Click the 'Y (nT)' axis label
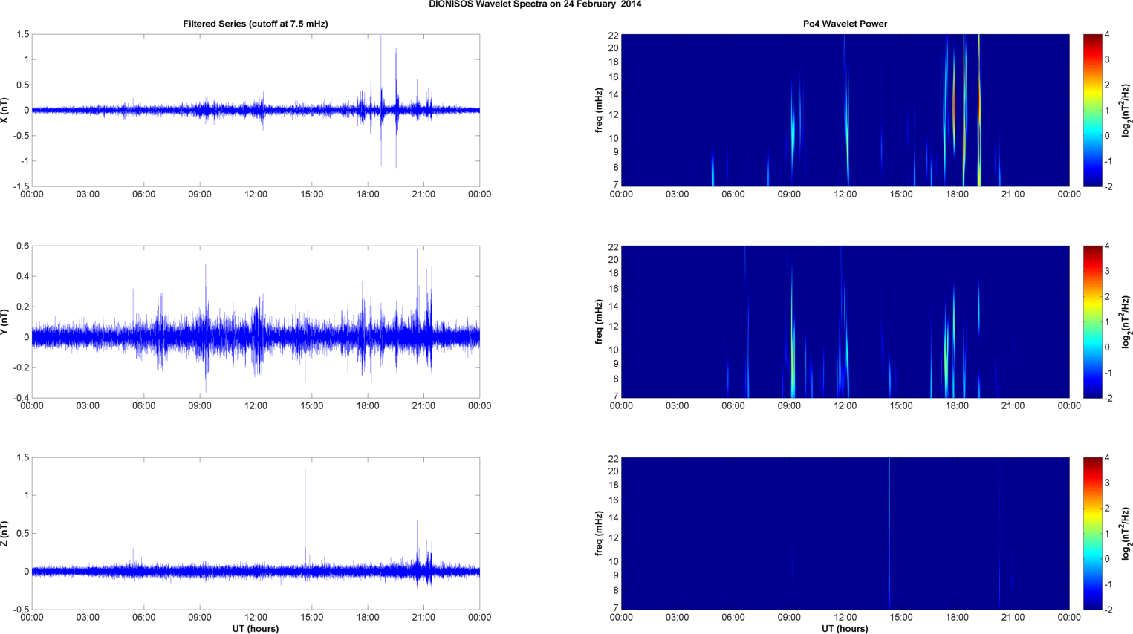This screenshot has width=1133, height=634. coord(5,321)
